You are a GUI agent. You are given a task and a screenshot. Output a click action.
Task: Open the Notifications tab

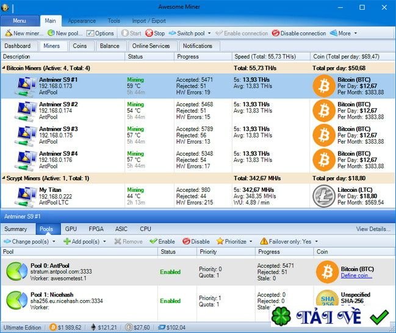pos(198,46)
